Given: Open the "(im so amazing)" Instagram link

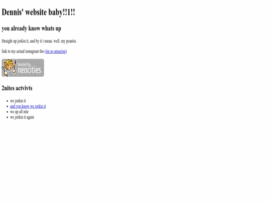Looking at the screenshot, I should [56, 51].
